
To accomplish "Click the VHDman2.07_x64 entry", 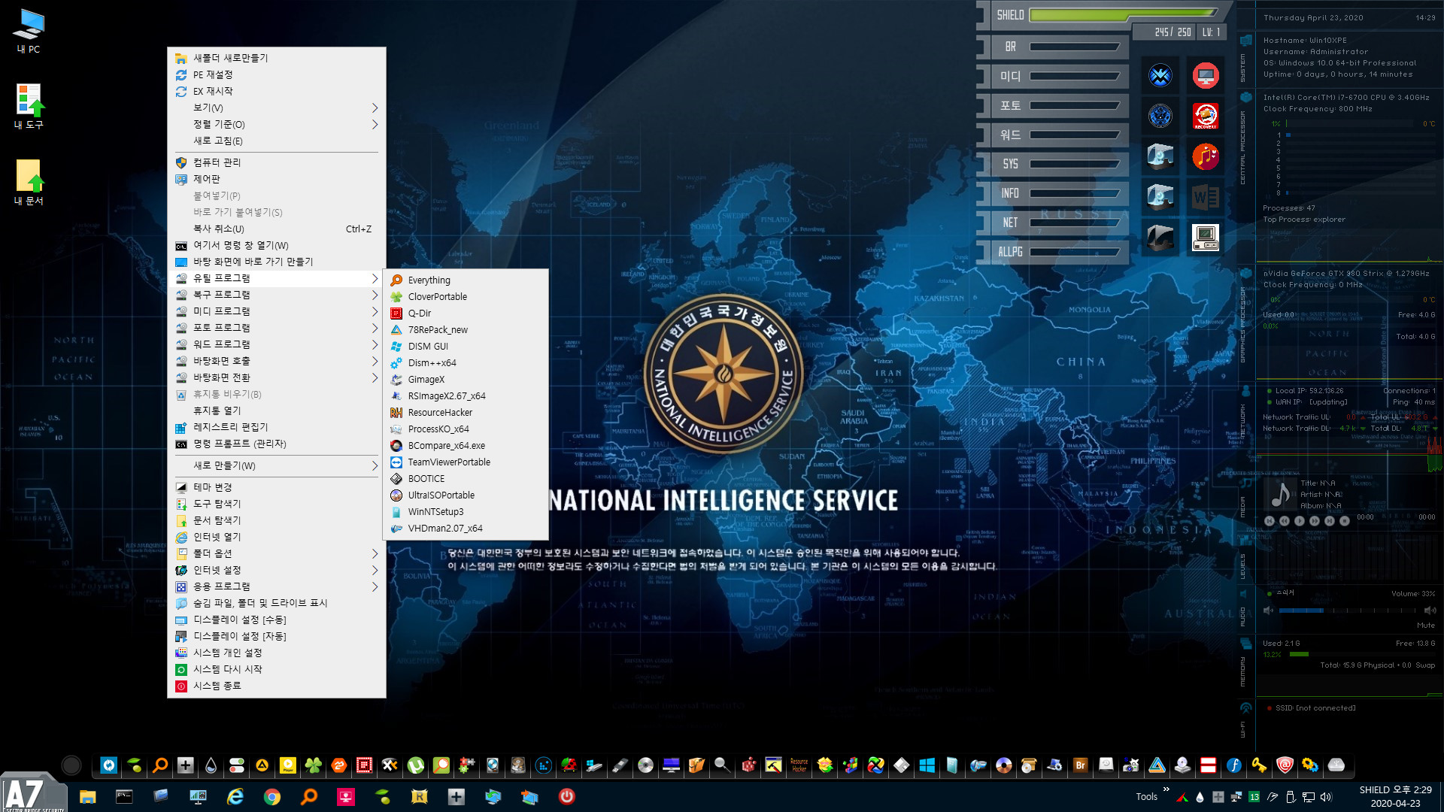I will click(466, 528).
